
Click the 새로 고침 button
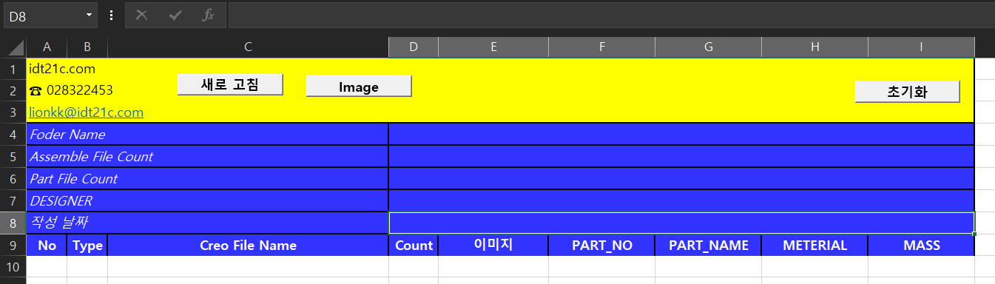click(230, 85)
